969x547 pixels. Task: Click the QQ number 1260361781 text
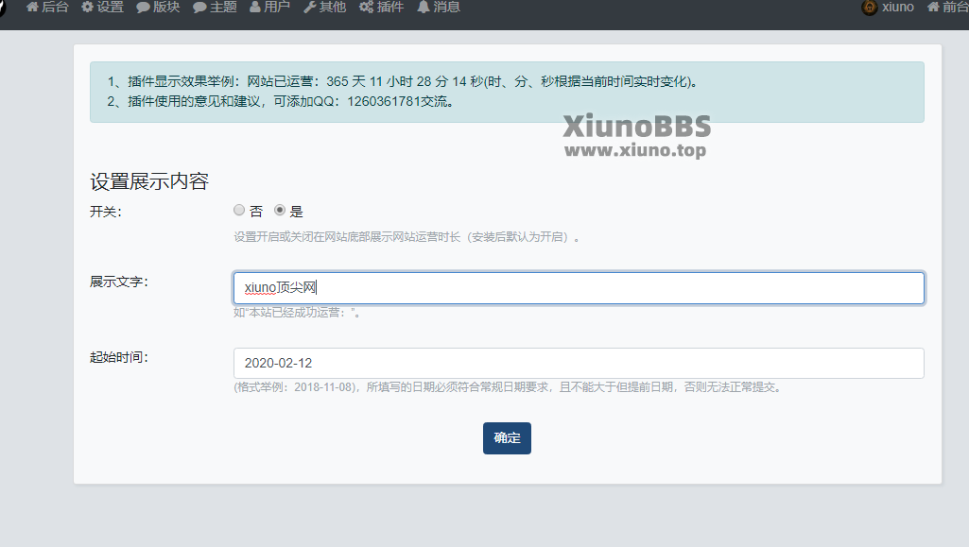384,101
